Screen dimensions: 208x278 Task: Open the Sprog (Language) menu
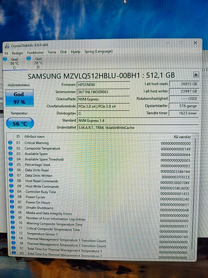[98, 51]
